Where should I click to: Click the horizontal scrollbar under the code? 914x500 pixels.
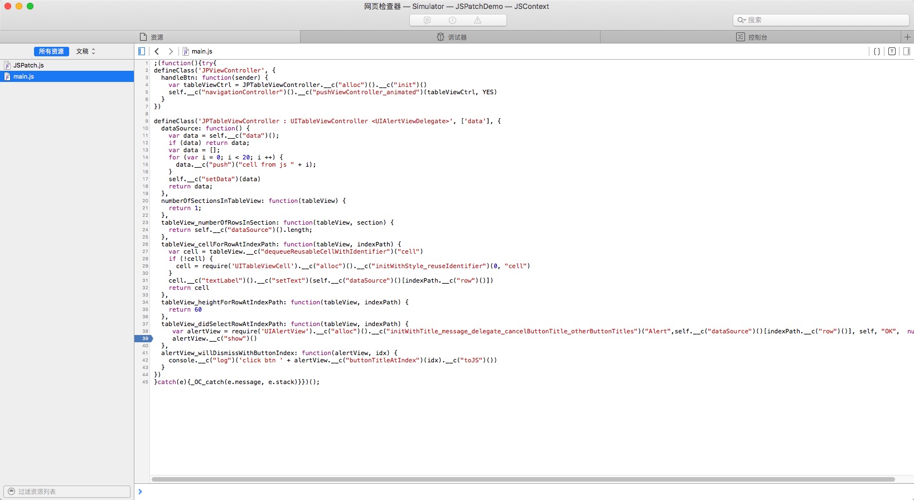pos(523,479)
